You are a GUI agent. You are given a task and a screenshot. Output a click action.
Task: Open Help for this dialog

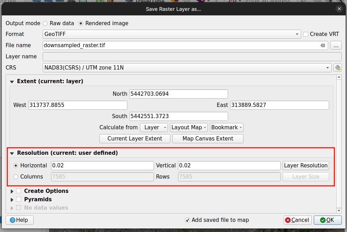coord(20,220)
